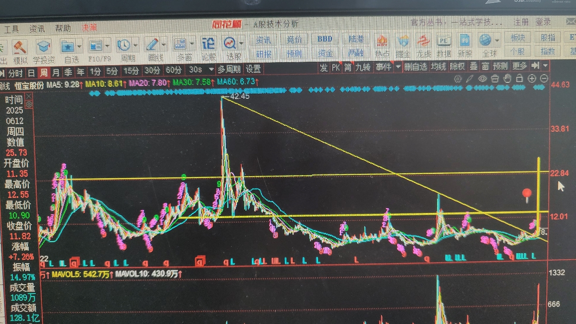Open the red 决策 menu
The image size is (576, 324).
pos(89,28)
